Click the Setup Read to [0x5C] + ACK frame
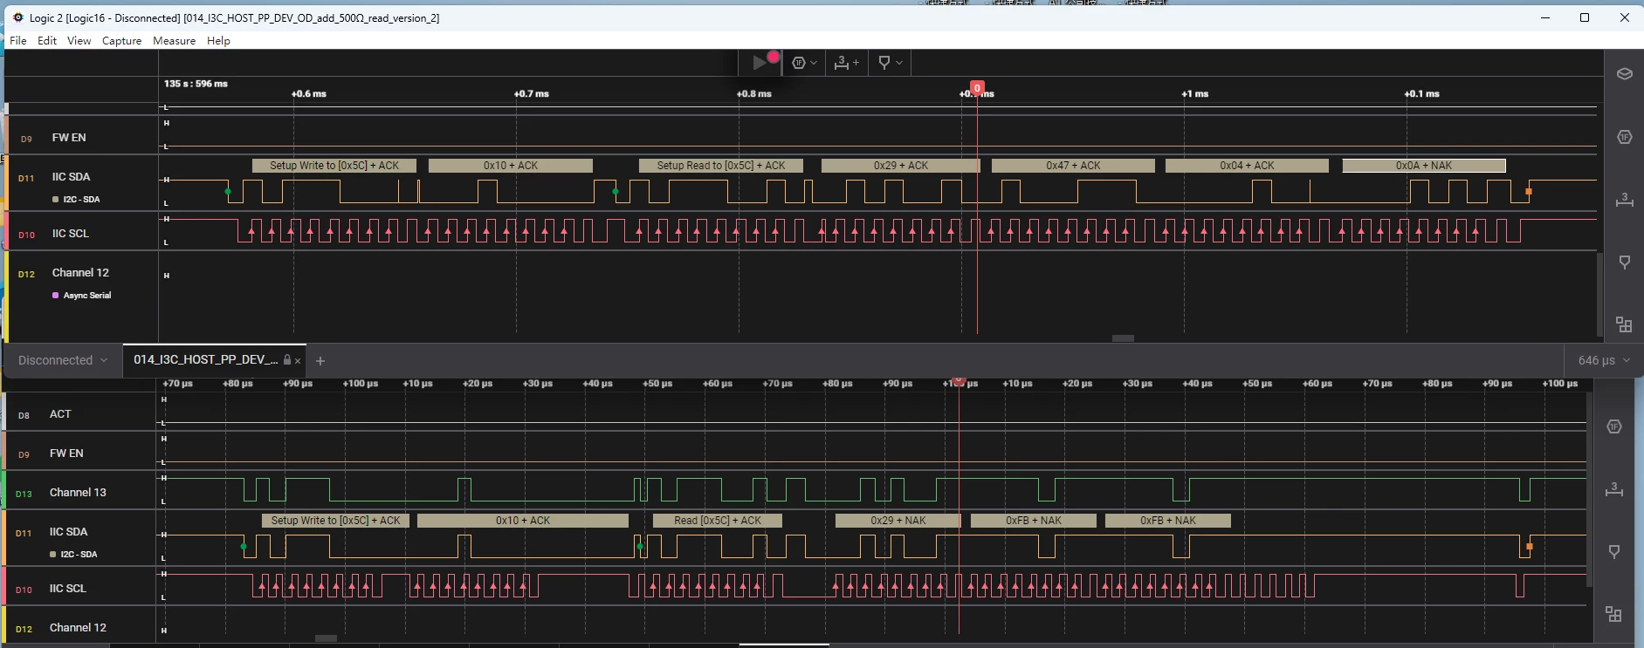1644x648 pixels. (x=721, y=166)
